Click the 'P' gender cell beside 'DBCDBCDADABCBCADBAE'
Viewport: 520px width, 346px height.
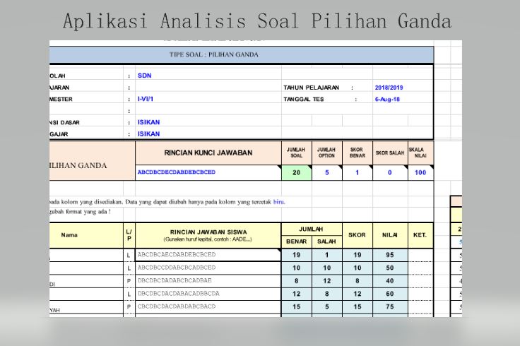click(129, 281)
